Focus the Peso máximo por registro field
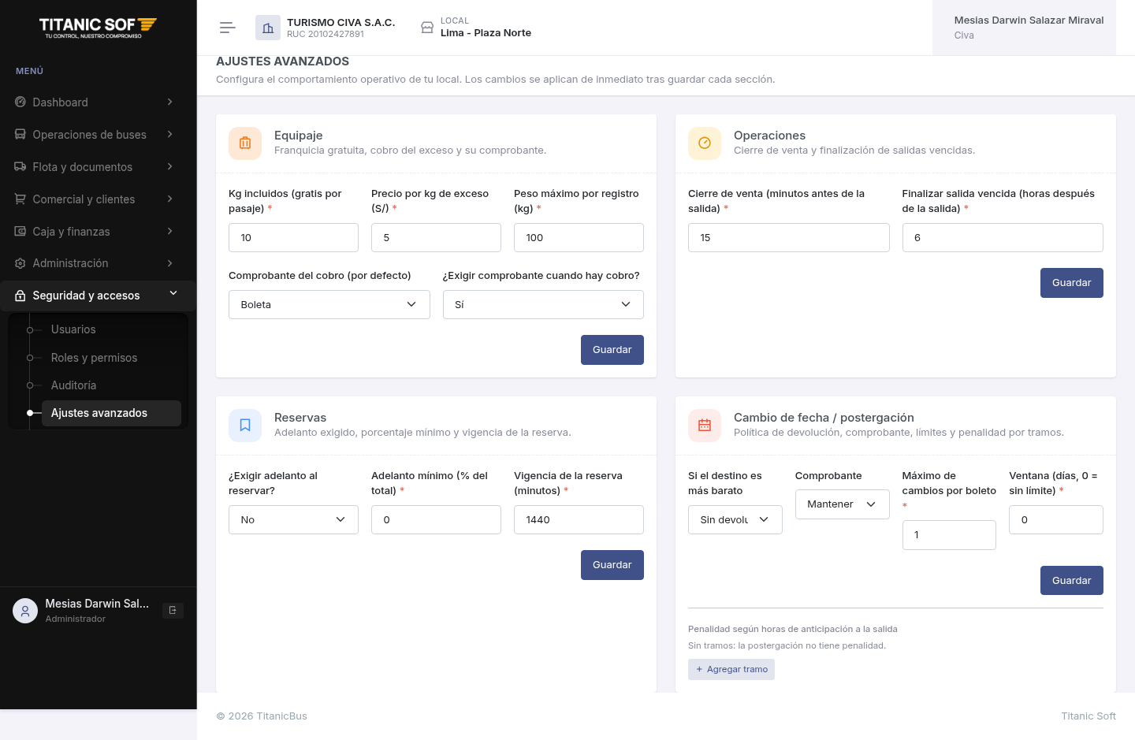The height and width of the screenshot is (740, 1135). (x=579, y=237)
